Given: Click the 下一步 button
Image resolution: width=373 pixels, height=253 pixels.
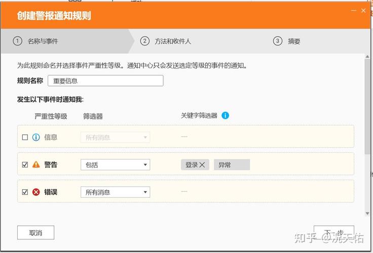Looking at the screenshot, I should click(x=334, y=233).
